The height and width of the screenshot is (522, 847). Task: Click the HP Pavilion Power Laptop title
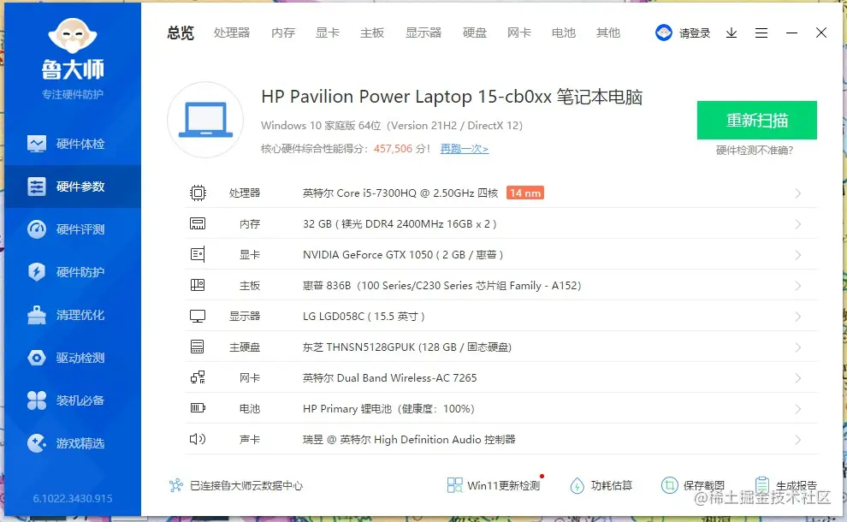point(452,97)
